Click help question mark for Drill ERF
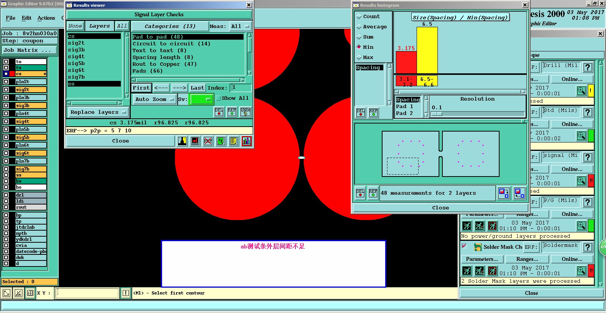This screenshot has height=313, width=606. [587, 67]
